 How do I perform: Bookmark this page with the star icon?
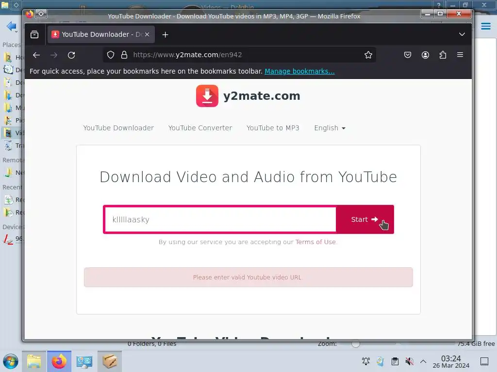tap(368, 55)
